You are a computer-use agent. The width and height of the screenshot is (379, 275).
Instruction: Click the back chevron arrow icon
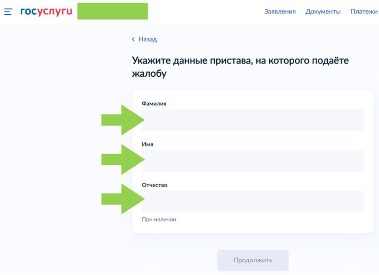pyautogui.click(x=134, y=39)
